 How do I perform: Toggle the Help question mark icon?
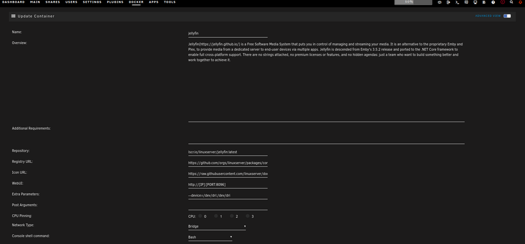click(493, 2)
